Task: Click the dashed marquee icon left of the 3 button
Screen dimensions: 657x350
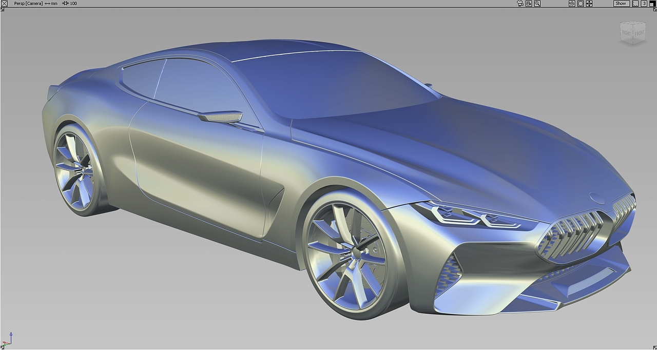Action: pyautogui.click(x=635, y=3)
